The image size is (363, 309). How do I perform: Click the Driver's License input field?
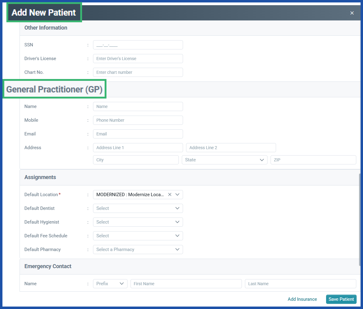pos(138,59)
